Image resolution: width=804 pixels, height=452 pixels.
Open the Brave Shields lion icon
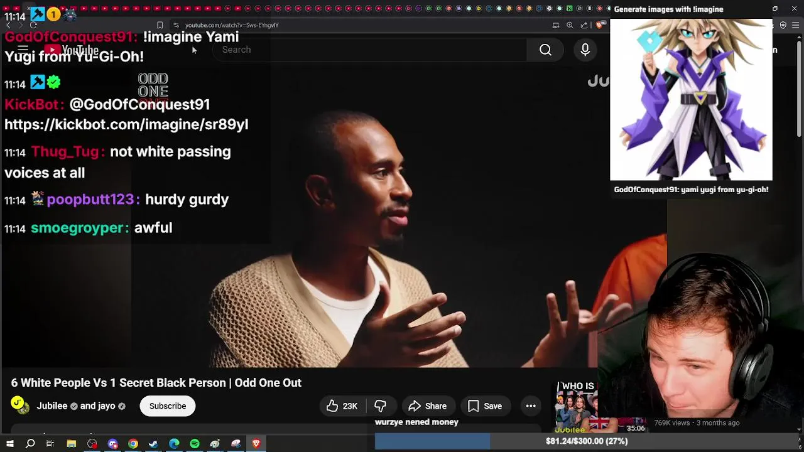(x=600, y=25)
